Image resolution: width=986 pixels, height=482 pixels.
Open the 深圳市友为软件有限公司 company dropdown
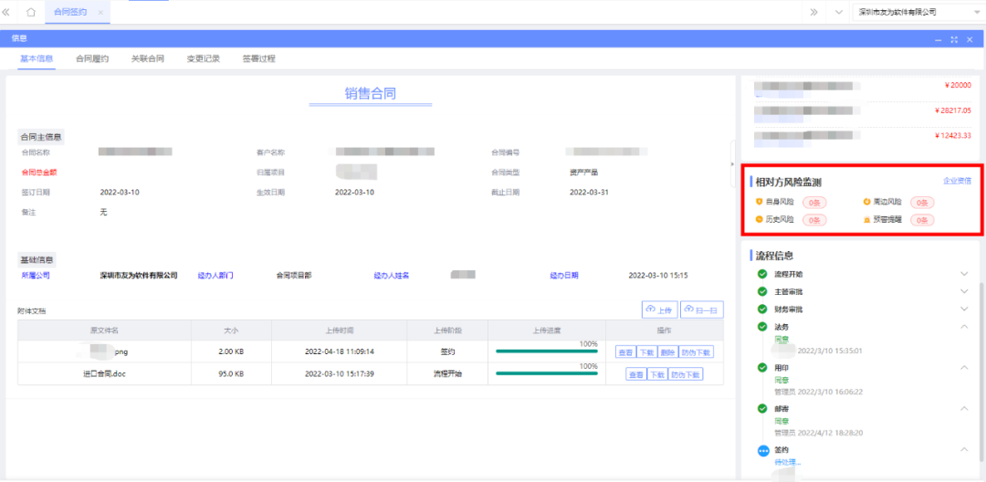pyautogui.click(x=917, y=12)
